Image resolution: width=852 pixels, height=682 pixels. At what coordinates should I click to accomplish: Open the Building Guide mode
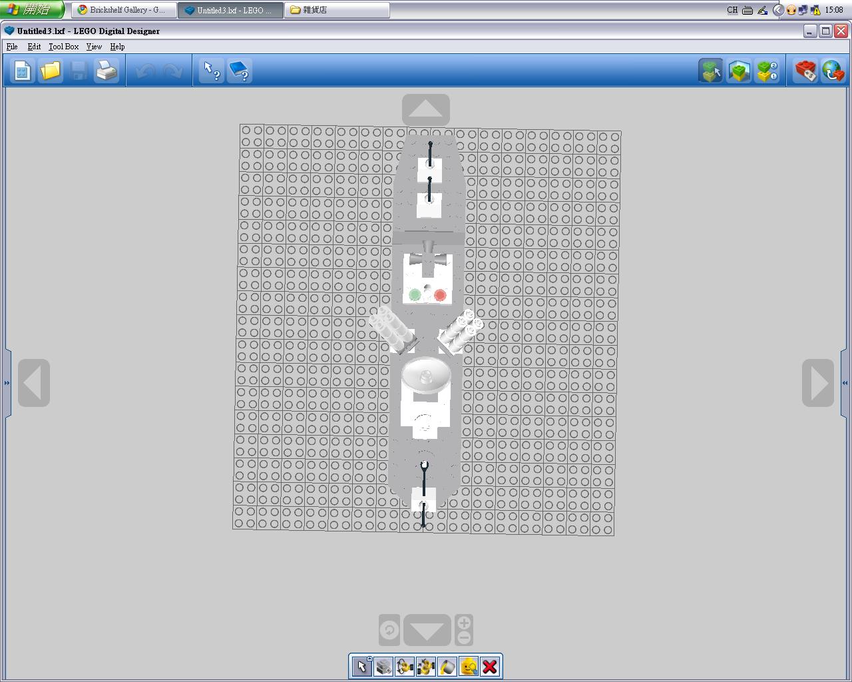click(767, 71)
